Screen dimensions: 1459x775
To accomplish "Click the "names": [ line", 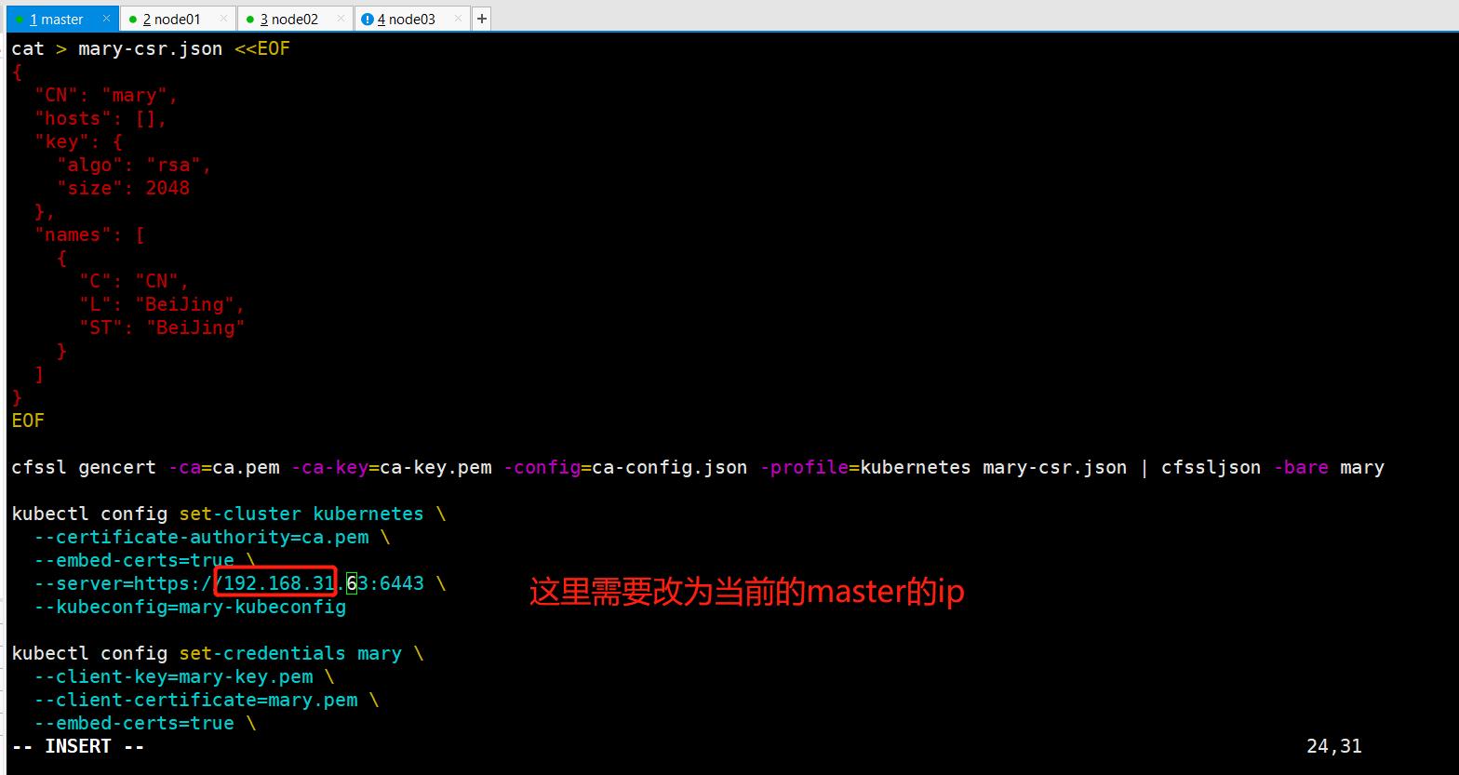I will pyautogui.click(x=89, y=234).
